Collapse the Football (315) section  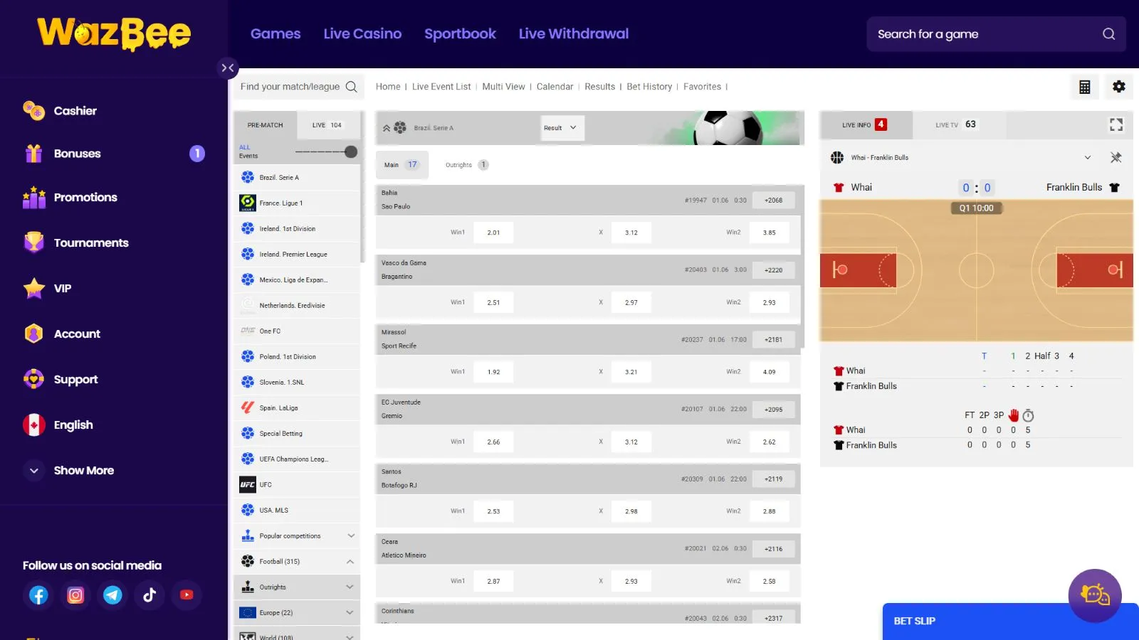pyautogui.click(x=350, y=562)
